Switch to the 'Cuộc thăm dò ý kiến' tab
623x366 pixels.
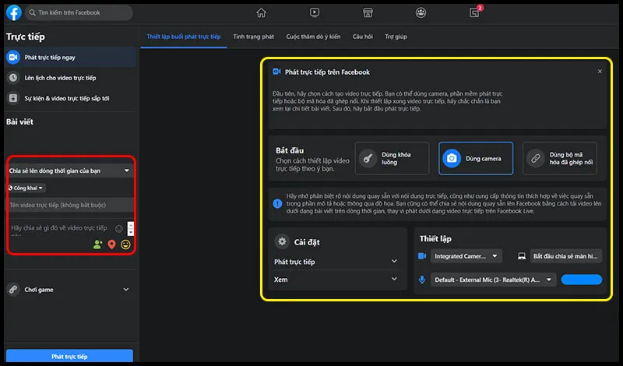[x=313, y=37]
